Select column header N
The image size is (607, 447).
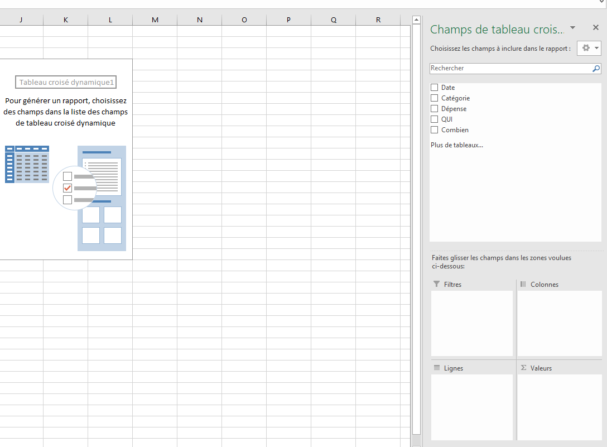[x=199, y=19]
